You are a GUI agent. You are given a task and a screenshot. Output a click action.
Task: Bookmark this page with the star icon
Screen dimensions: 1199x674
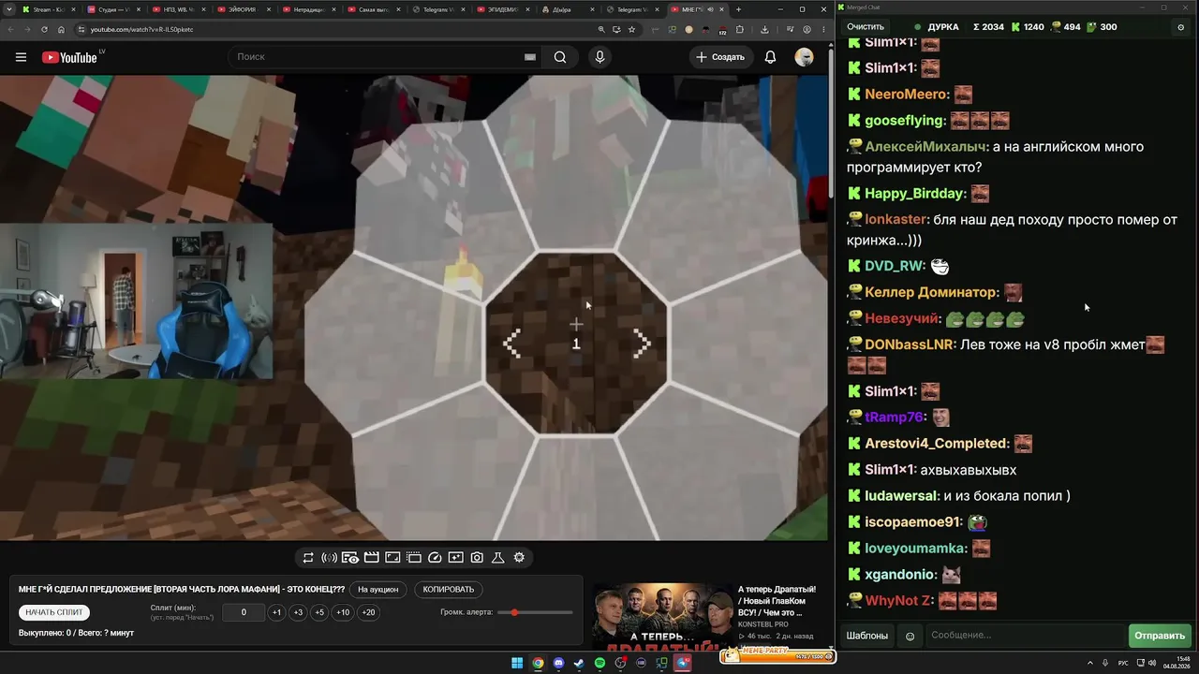pos(632,29)
